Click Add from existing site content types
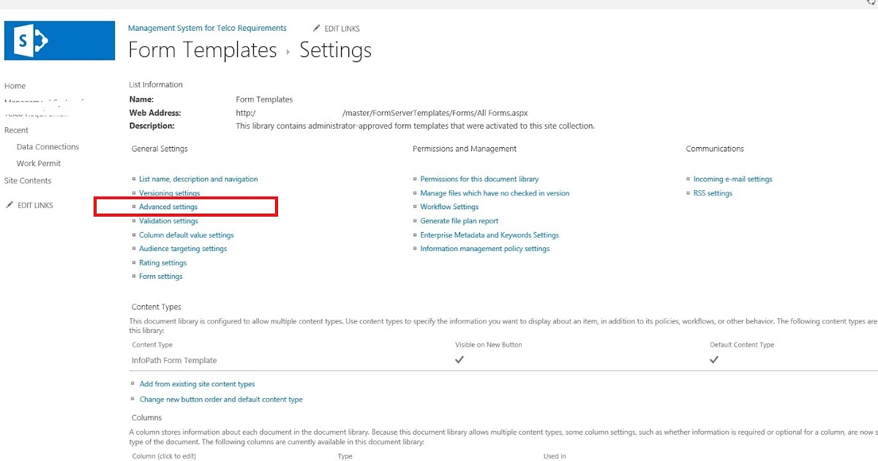Image resolution: width=878 pixels, height=461 pixels. 197,383
